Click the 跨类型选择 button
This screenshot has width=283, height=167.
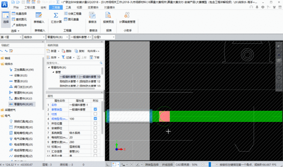coord(152,165)
